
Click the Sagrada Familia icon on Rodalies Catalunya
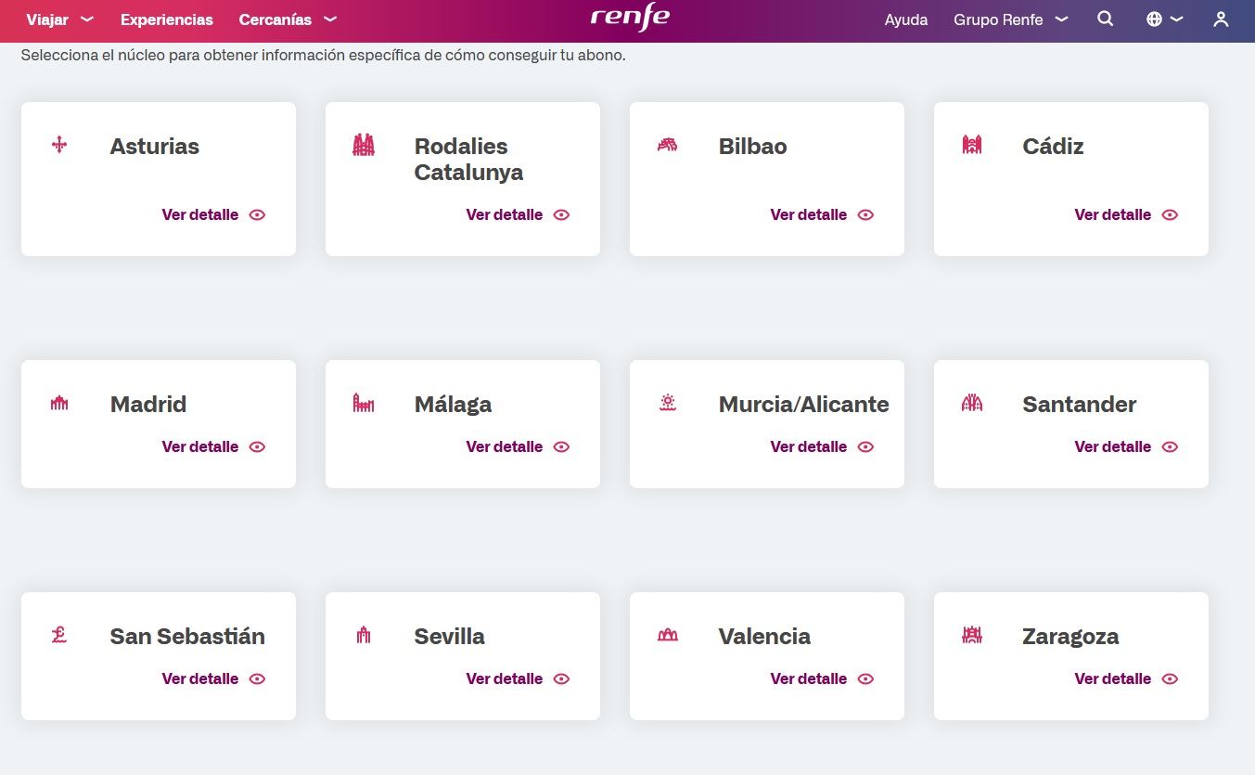coord(363,145)
